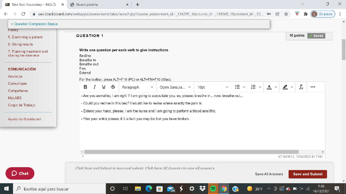Click the editor horizontal scrollbar
The width and height of the screenshot is (346, 194).
pos(191,152)
